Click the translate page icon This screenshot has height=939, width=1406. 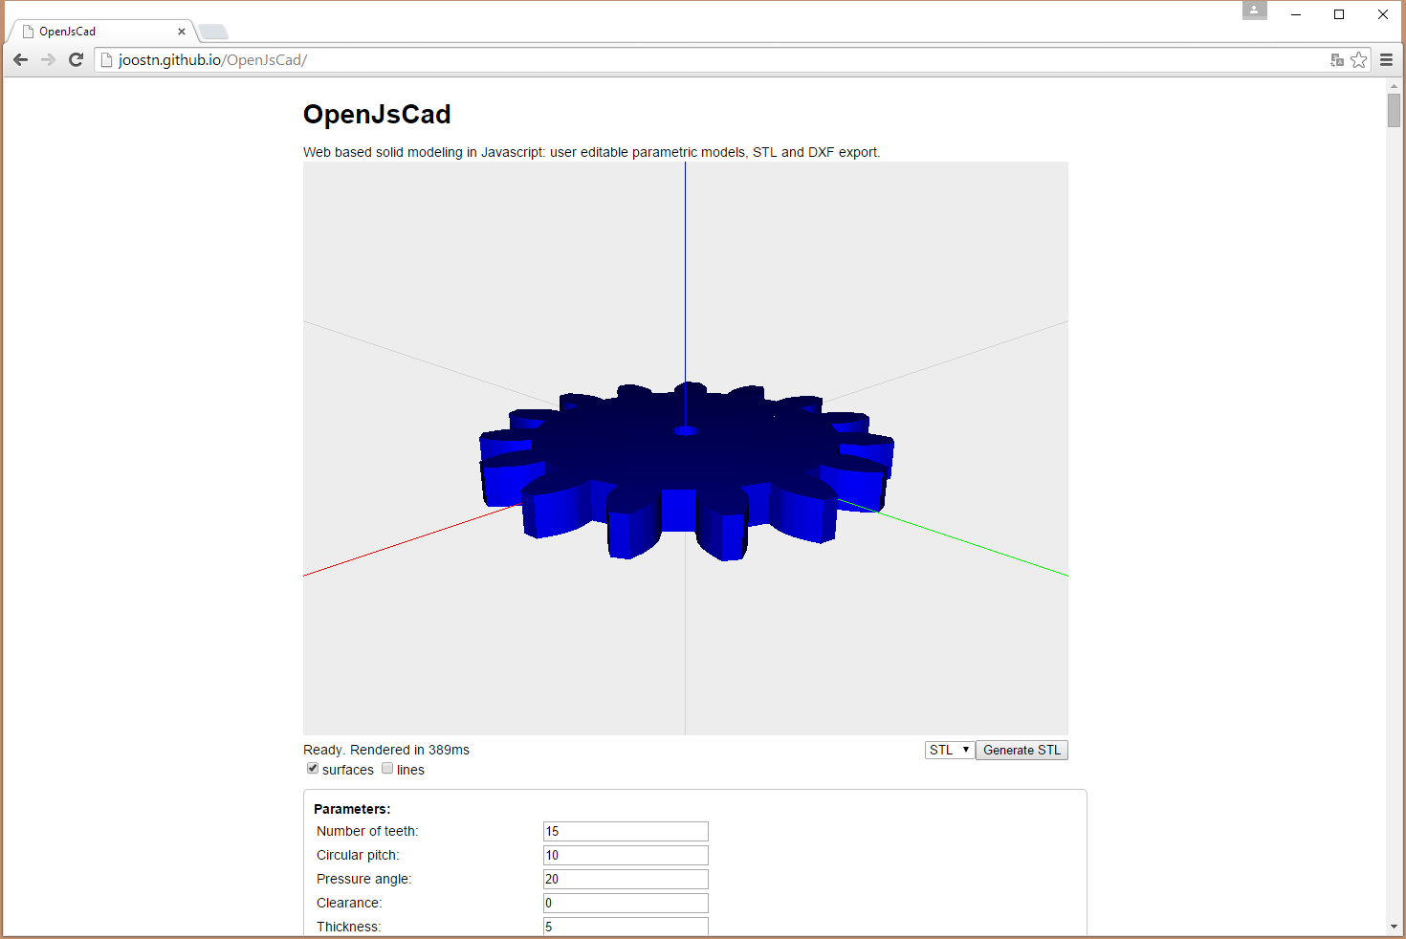(1337, 60)
